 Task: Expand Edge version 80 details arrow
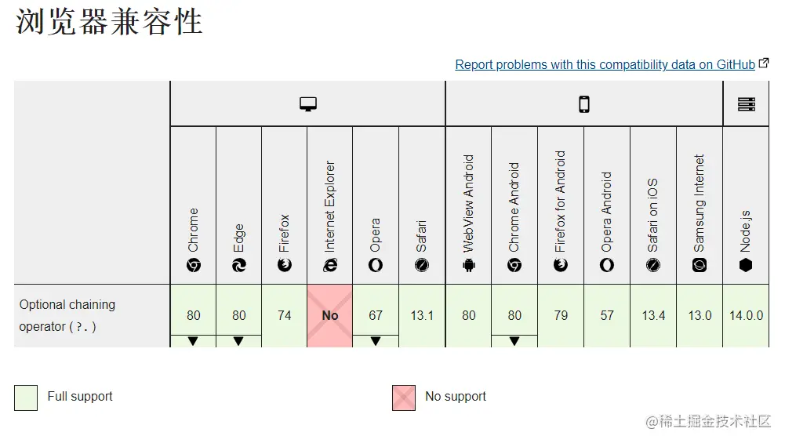click(238, 341)
